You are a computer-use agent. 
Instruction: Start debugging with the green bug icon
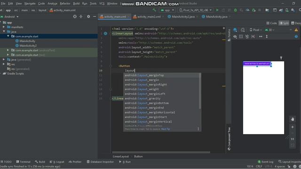235,10
